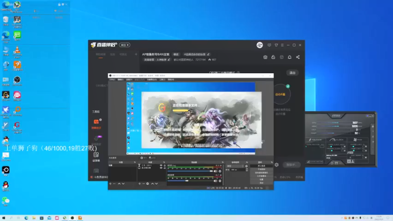Click the pencil icon next to the game category

[x=168, y=59]
